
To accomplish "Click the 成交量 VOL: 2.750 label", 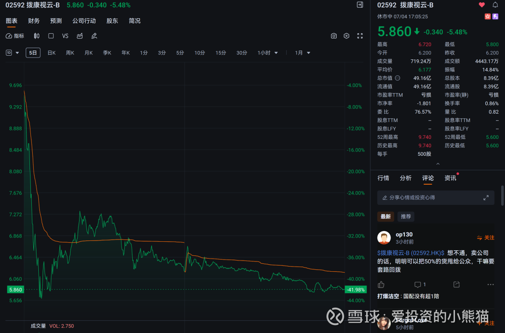I will 52,326.
